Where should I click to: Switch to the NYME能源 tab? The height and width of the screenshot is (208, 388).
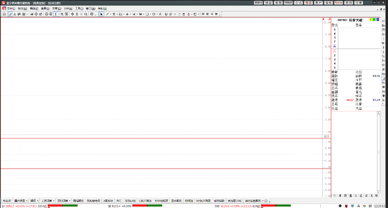pos(161,201)
